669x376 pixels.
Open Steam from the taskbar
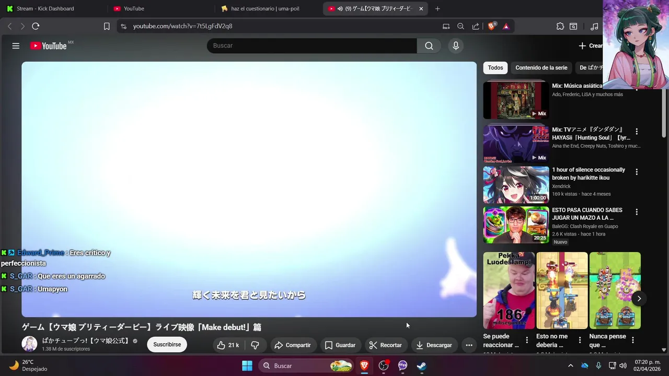(422, 366)
